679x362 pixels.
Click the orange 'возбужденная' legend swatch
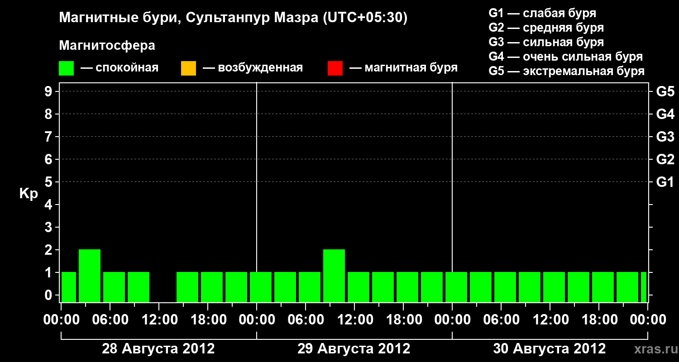(x=188, y=68)
